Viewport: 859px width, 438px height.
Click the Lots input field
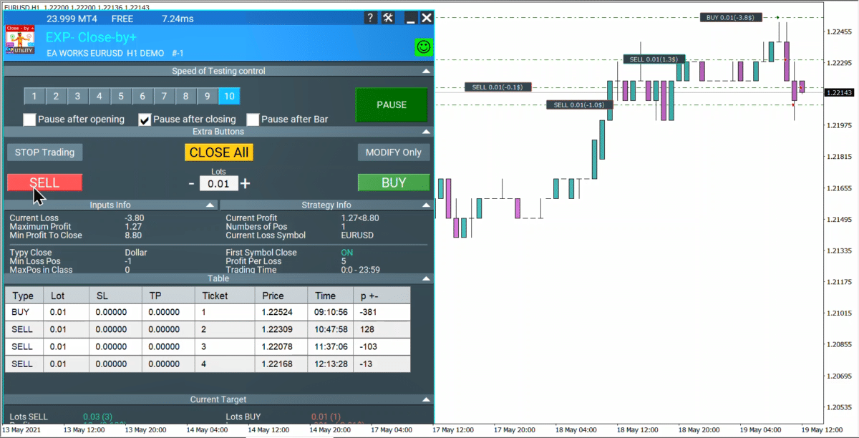[218, 184]
